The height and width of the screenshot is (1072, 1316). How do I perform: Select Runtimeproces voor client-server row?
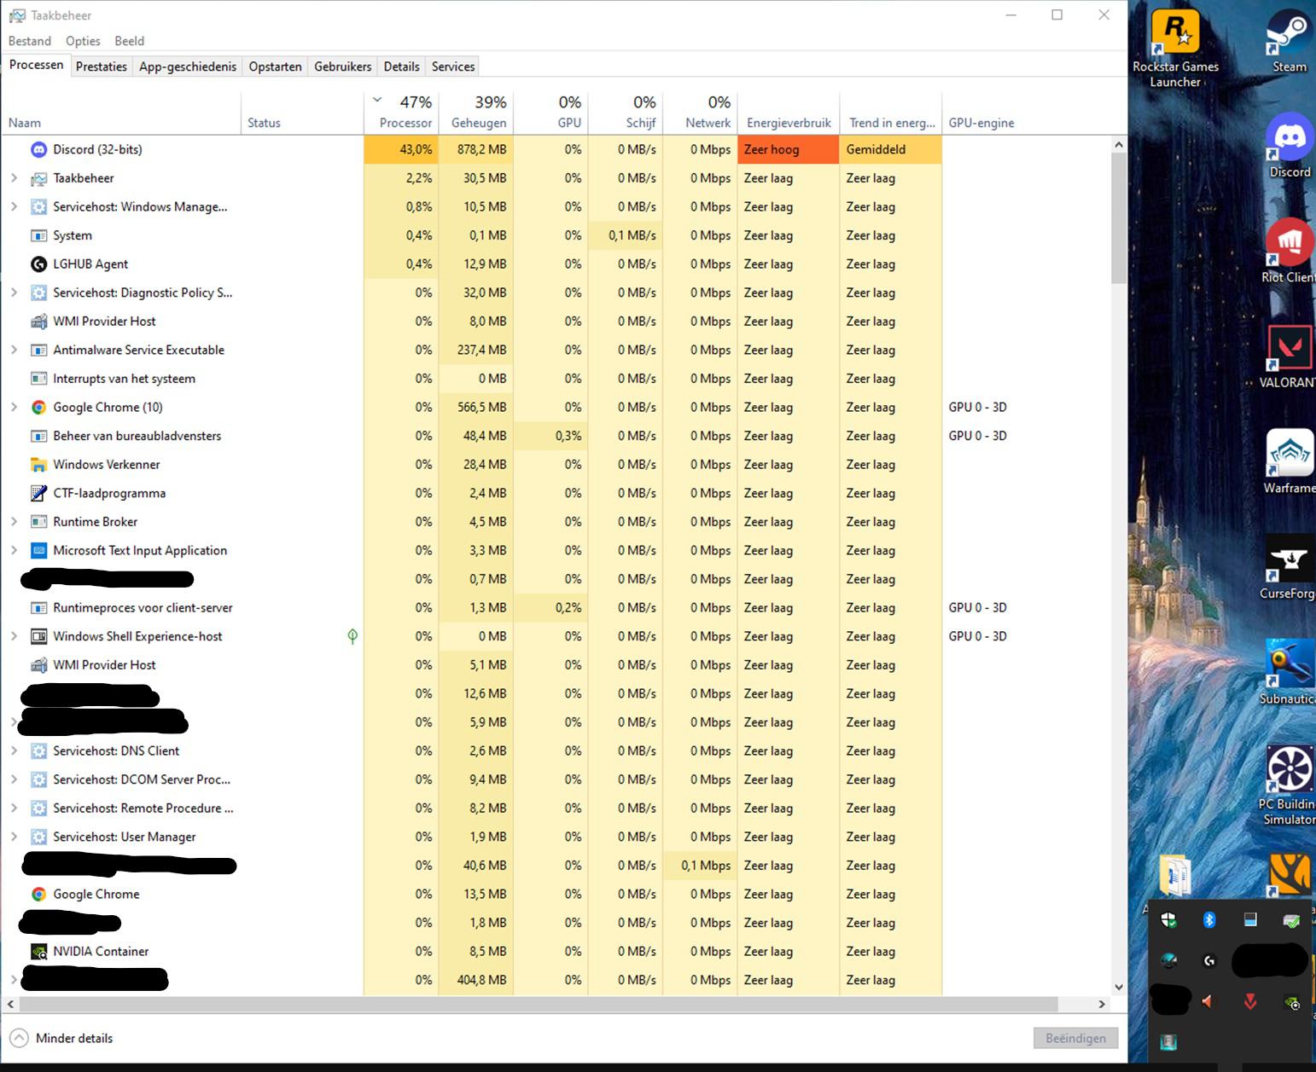(x=556, y=608)
